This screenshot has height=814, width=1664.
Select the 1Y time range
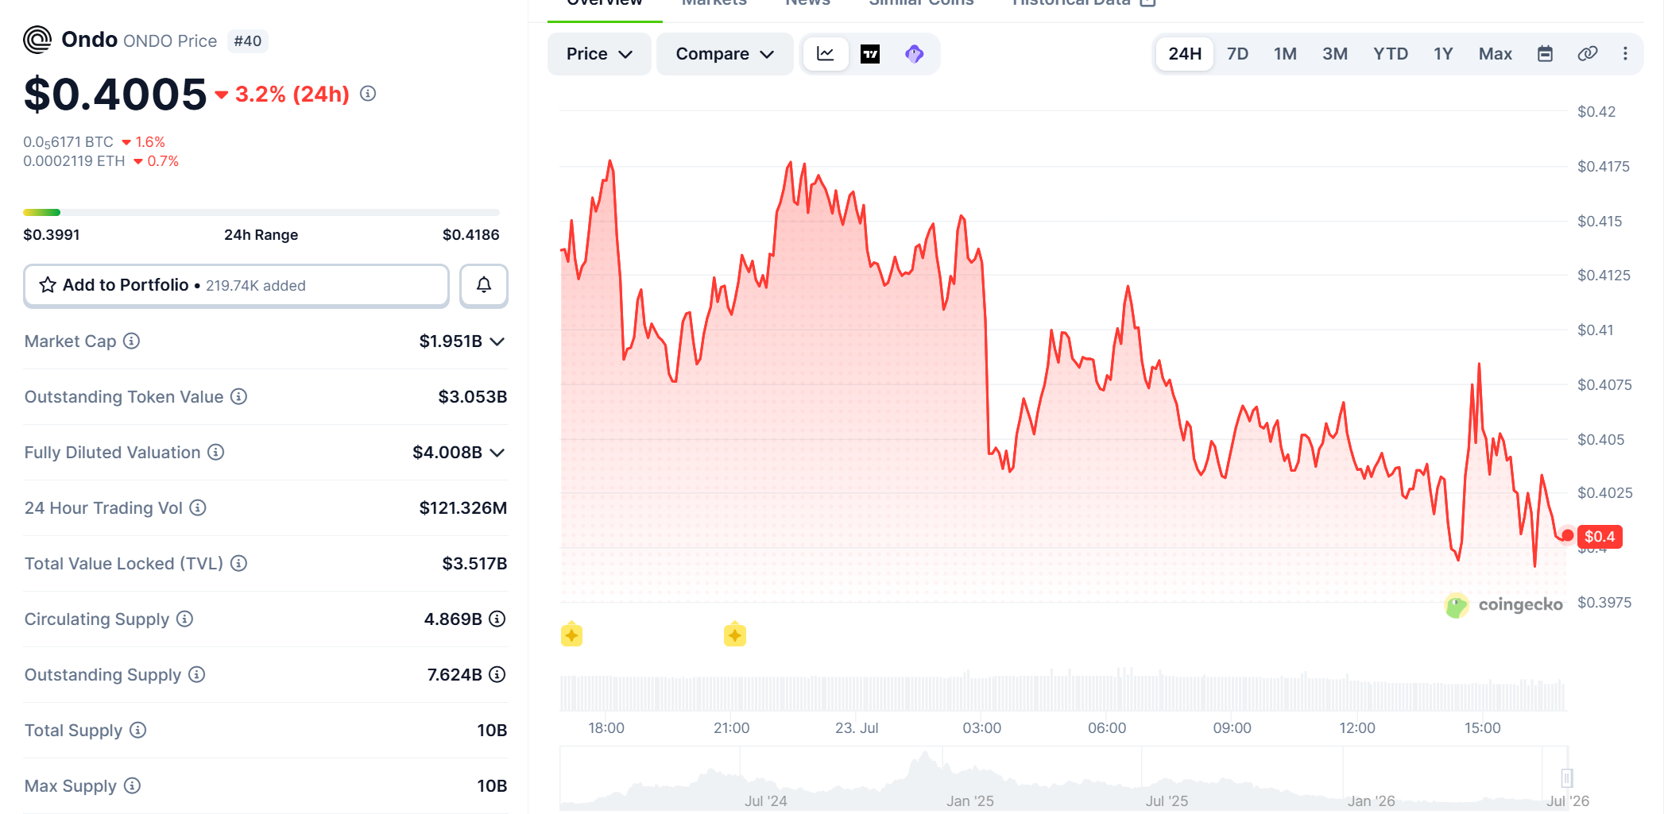tap(1443, 54)
